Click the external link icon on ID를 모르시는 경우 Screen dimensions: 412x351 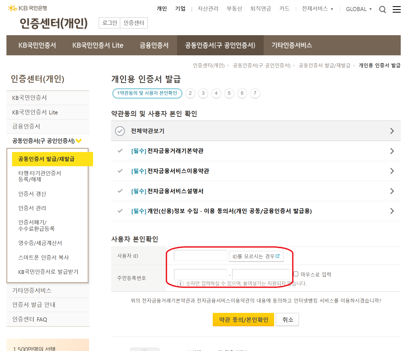tap(278, 256)
